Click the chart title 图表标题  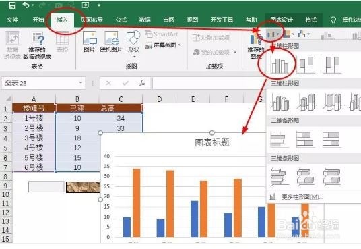click(x=212, y=142)
